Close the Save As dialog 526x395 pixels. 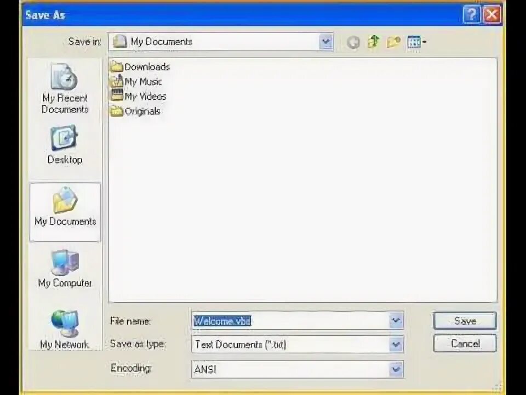[492, 14]
